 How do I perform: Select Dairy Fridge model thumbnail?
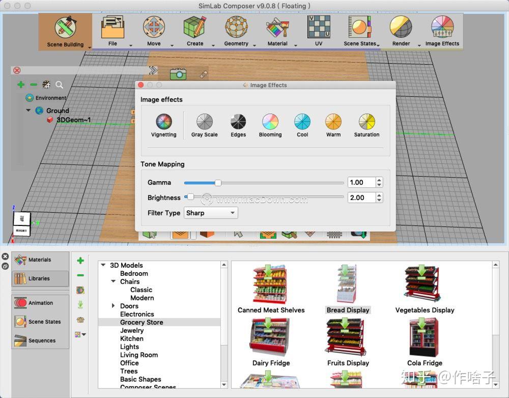point(269,337)
